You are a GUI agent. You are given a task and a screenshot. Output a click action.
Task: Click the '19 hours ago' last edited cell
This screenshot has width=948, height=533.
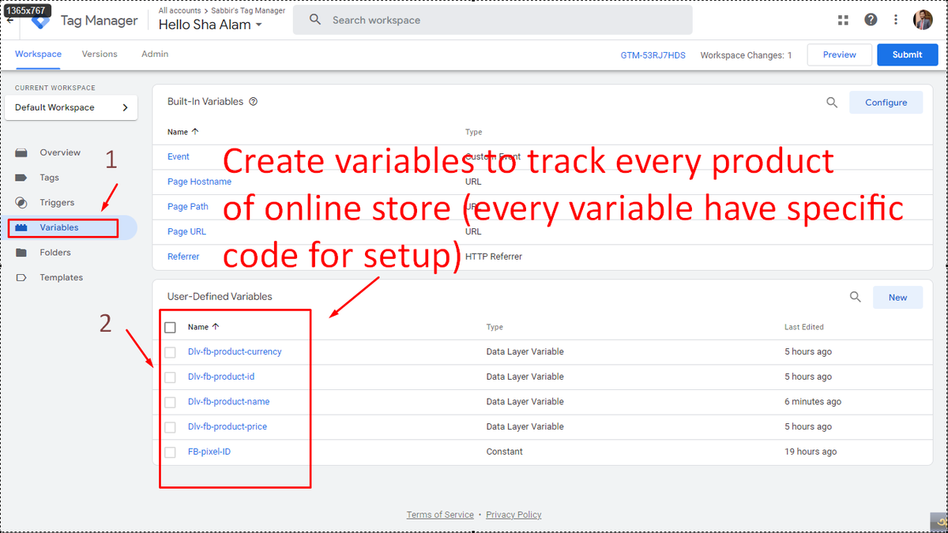click(x=811, y=452)
